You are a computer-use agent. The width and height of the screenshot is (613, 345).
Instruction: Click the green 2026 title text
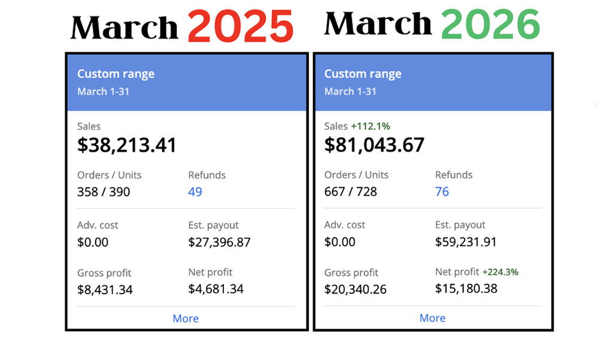point(490,25)
